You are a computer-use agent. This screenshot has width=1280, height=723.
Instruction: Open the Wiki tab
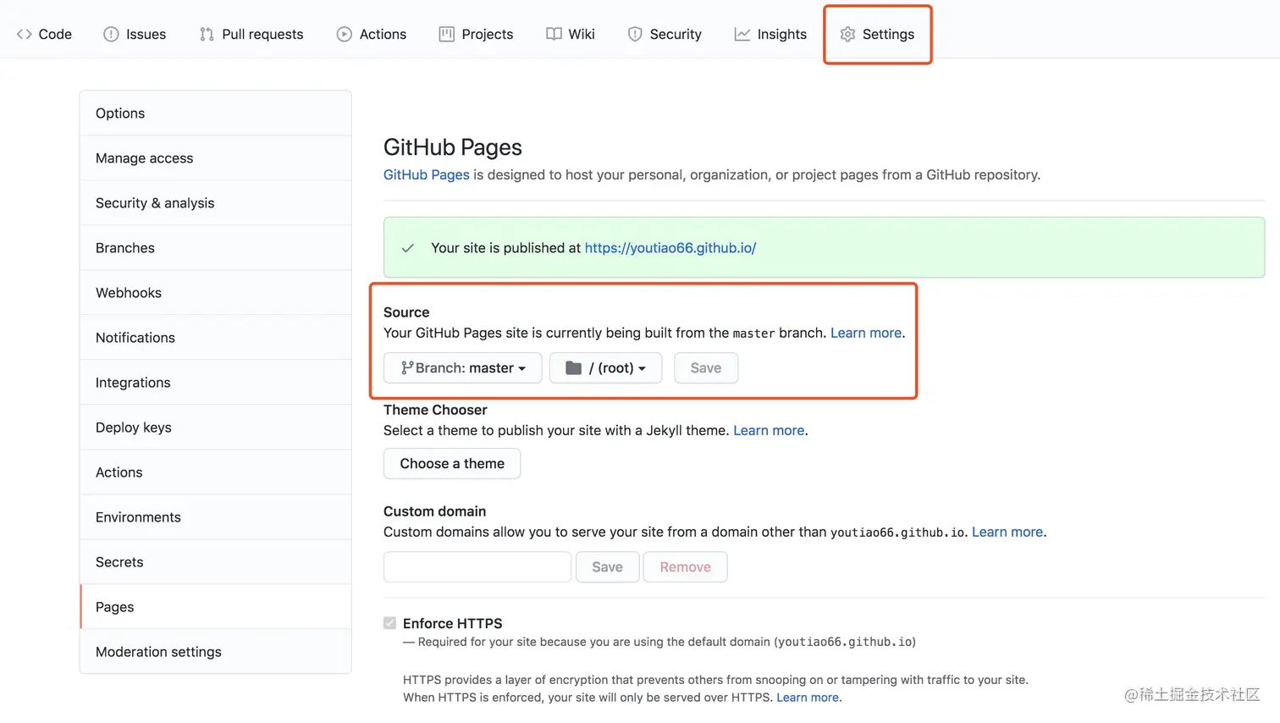click(571, 34)
